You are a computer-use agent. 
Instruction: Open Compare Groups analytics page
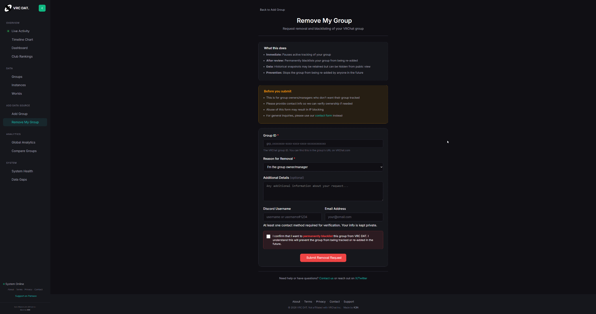click(x=24, y=151)
